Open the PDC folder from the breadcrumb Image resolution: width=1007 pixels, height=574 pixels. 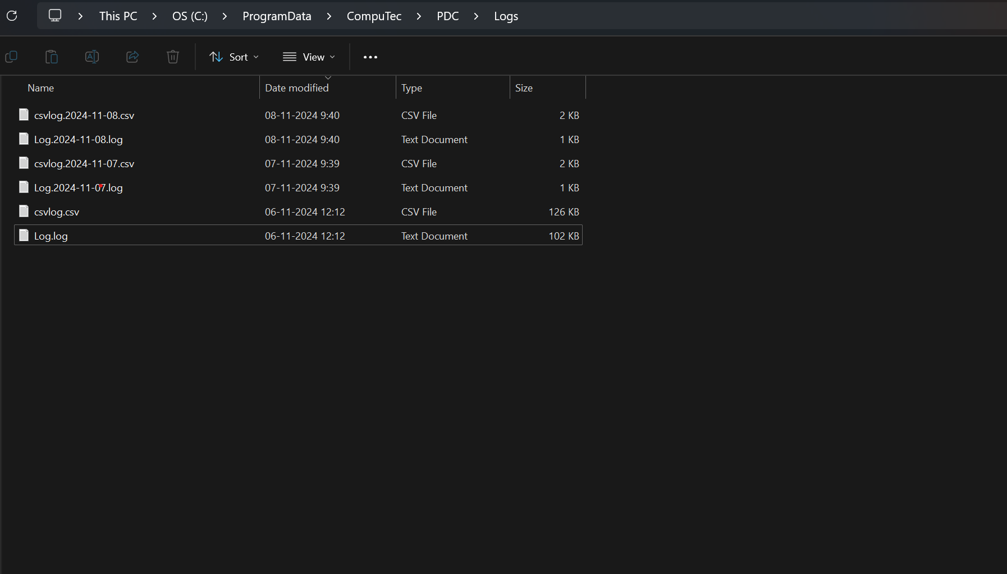click(448, 16)
